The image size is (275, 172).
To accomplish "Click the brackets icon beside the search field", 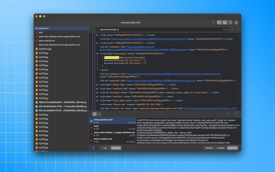I will coord(92,30).
